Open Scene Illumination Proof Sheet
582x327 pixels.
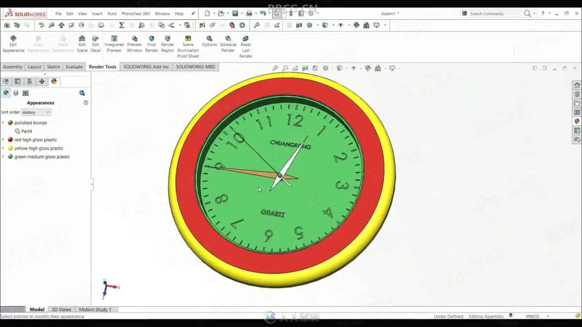[188, 47]
